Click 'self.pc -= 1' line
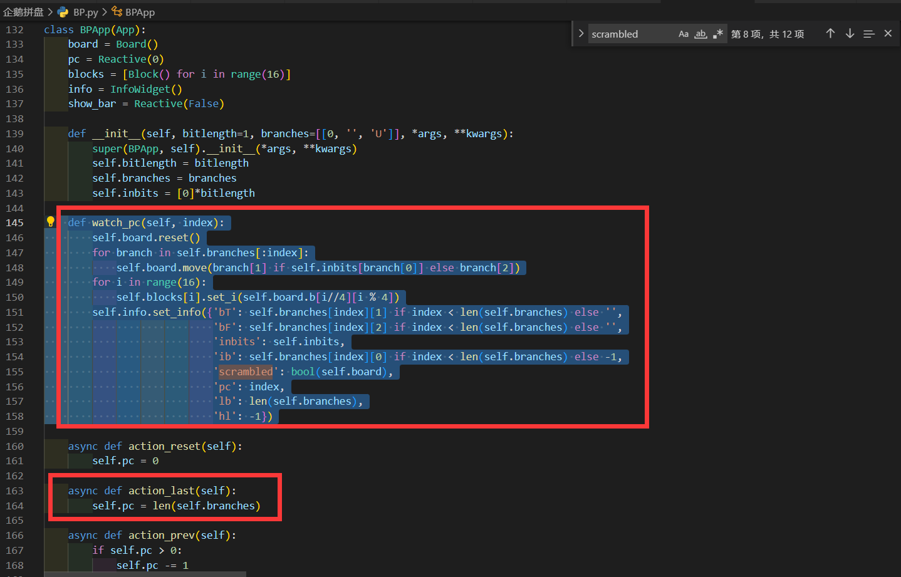Image resolution: width=901 pixels, height=577 pixels. pos(152,565)
